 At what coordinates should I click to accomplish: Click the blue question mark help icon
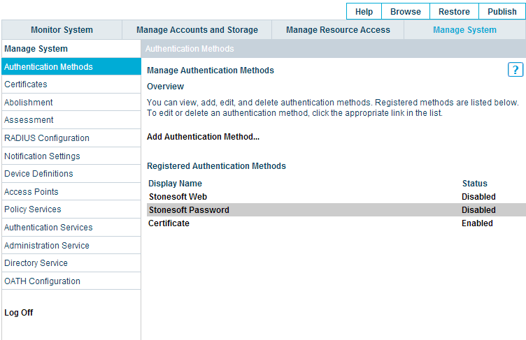point(515,70)
